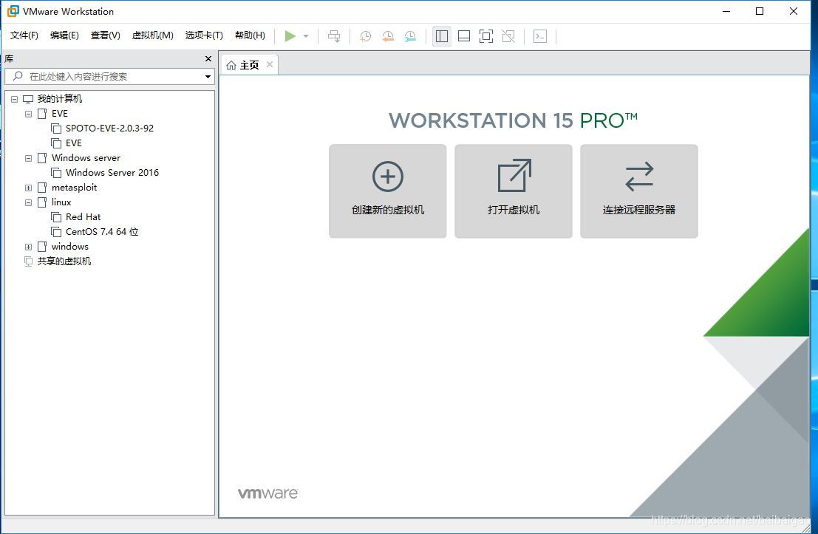This screenshot has height=534, width=818.
Task: Open the 虚拟机(M) menu
Action: pyautogui.click(x=153, y=35)
